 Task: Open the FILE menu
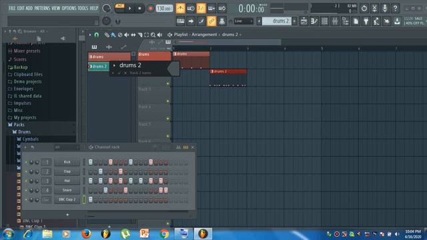[12, 8]
